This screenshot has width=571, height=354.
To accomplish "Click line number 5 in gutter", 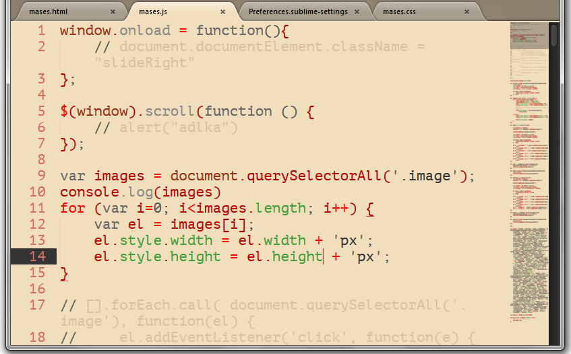I will pos(42,111).
